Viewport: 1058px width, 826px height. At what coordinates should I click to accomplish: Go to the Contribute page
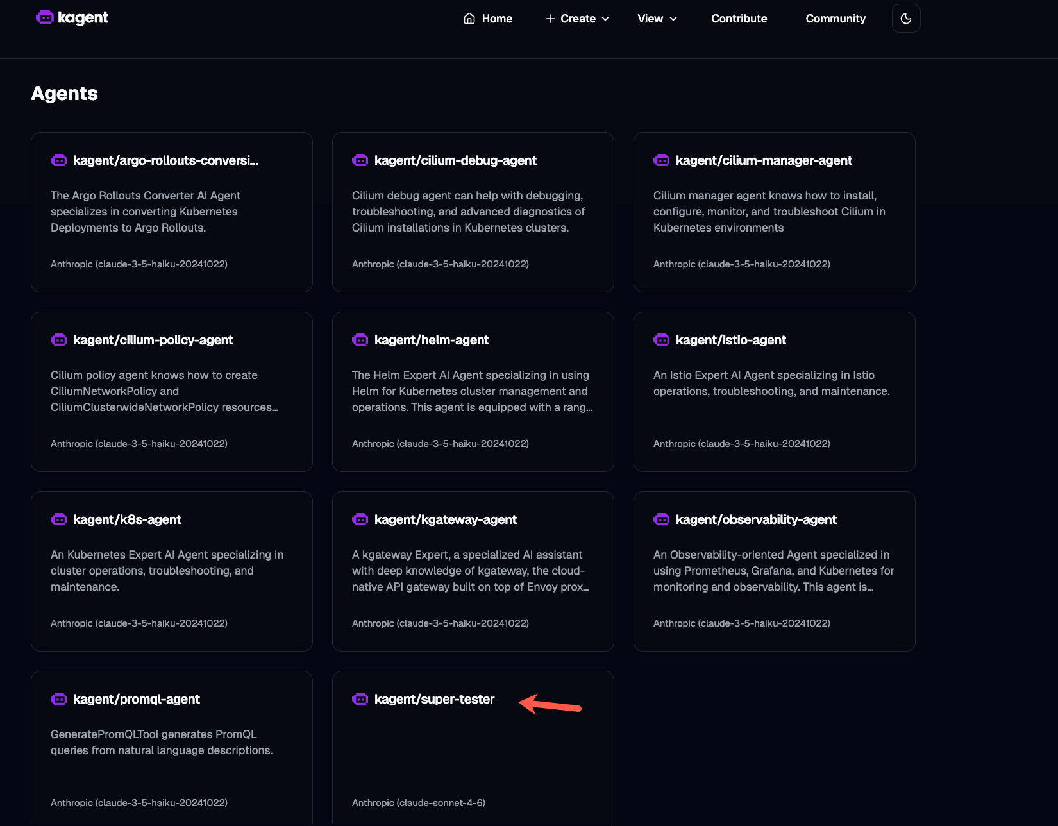click(739, 19)
